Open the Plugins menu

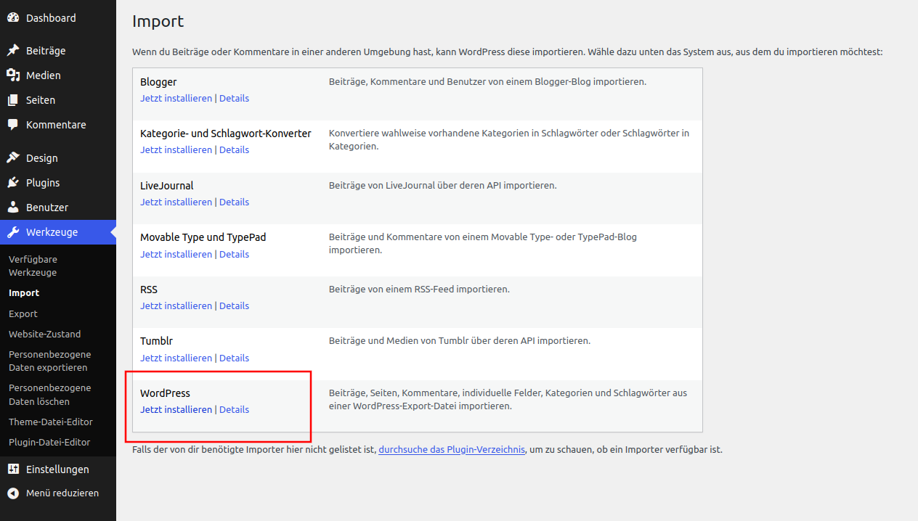point(58,183)
